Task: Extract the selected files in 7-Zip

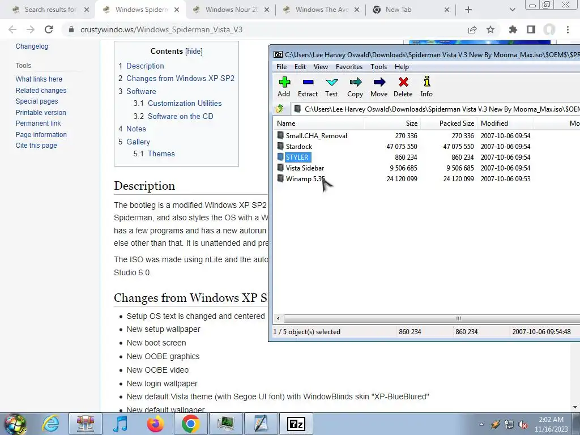Action: (308, 87)
